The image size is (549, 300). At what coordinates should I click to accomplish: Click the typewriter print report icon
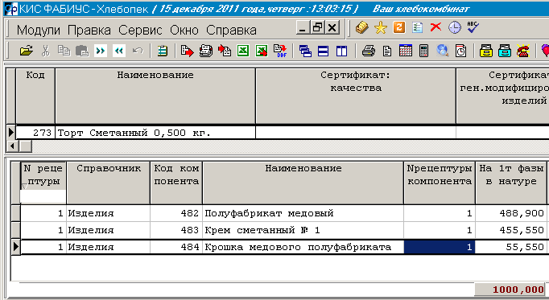tap(206, 51)
